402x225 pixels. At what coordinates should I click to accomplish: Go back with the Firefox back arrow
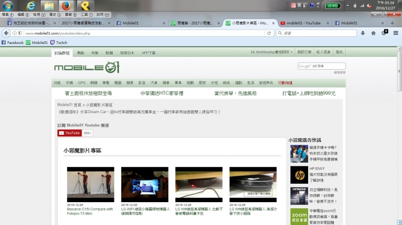pyautogui.click(x=6, y=33)
